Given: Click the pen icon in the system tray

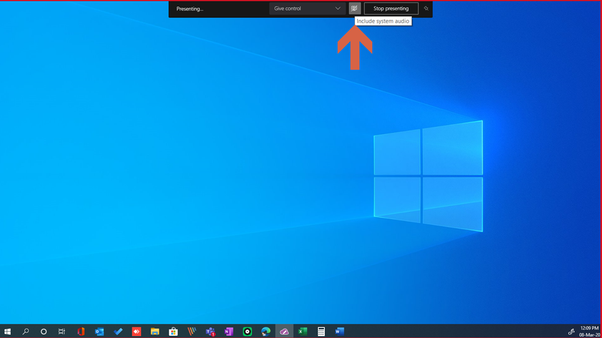Looking at the screenshot, I should tap(571, 332).
